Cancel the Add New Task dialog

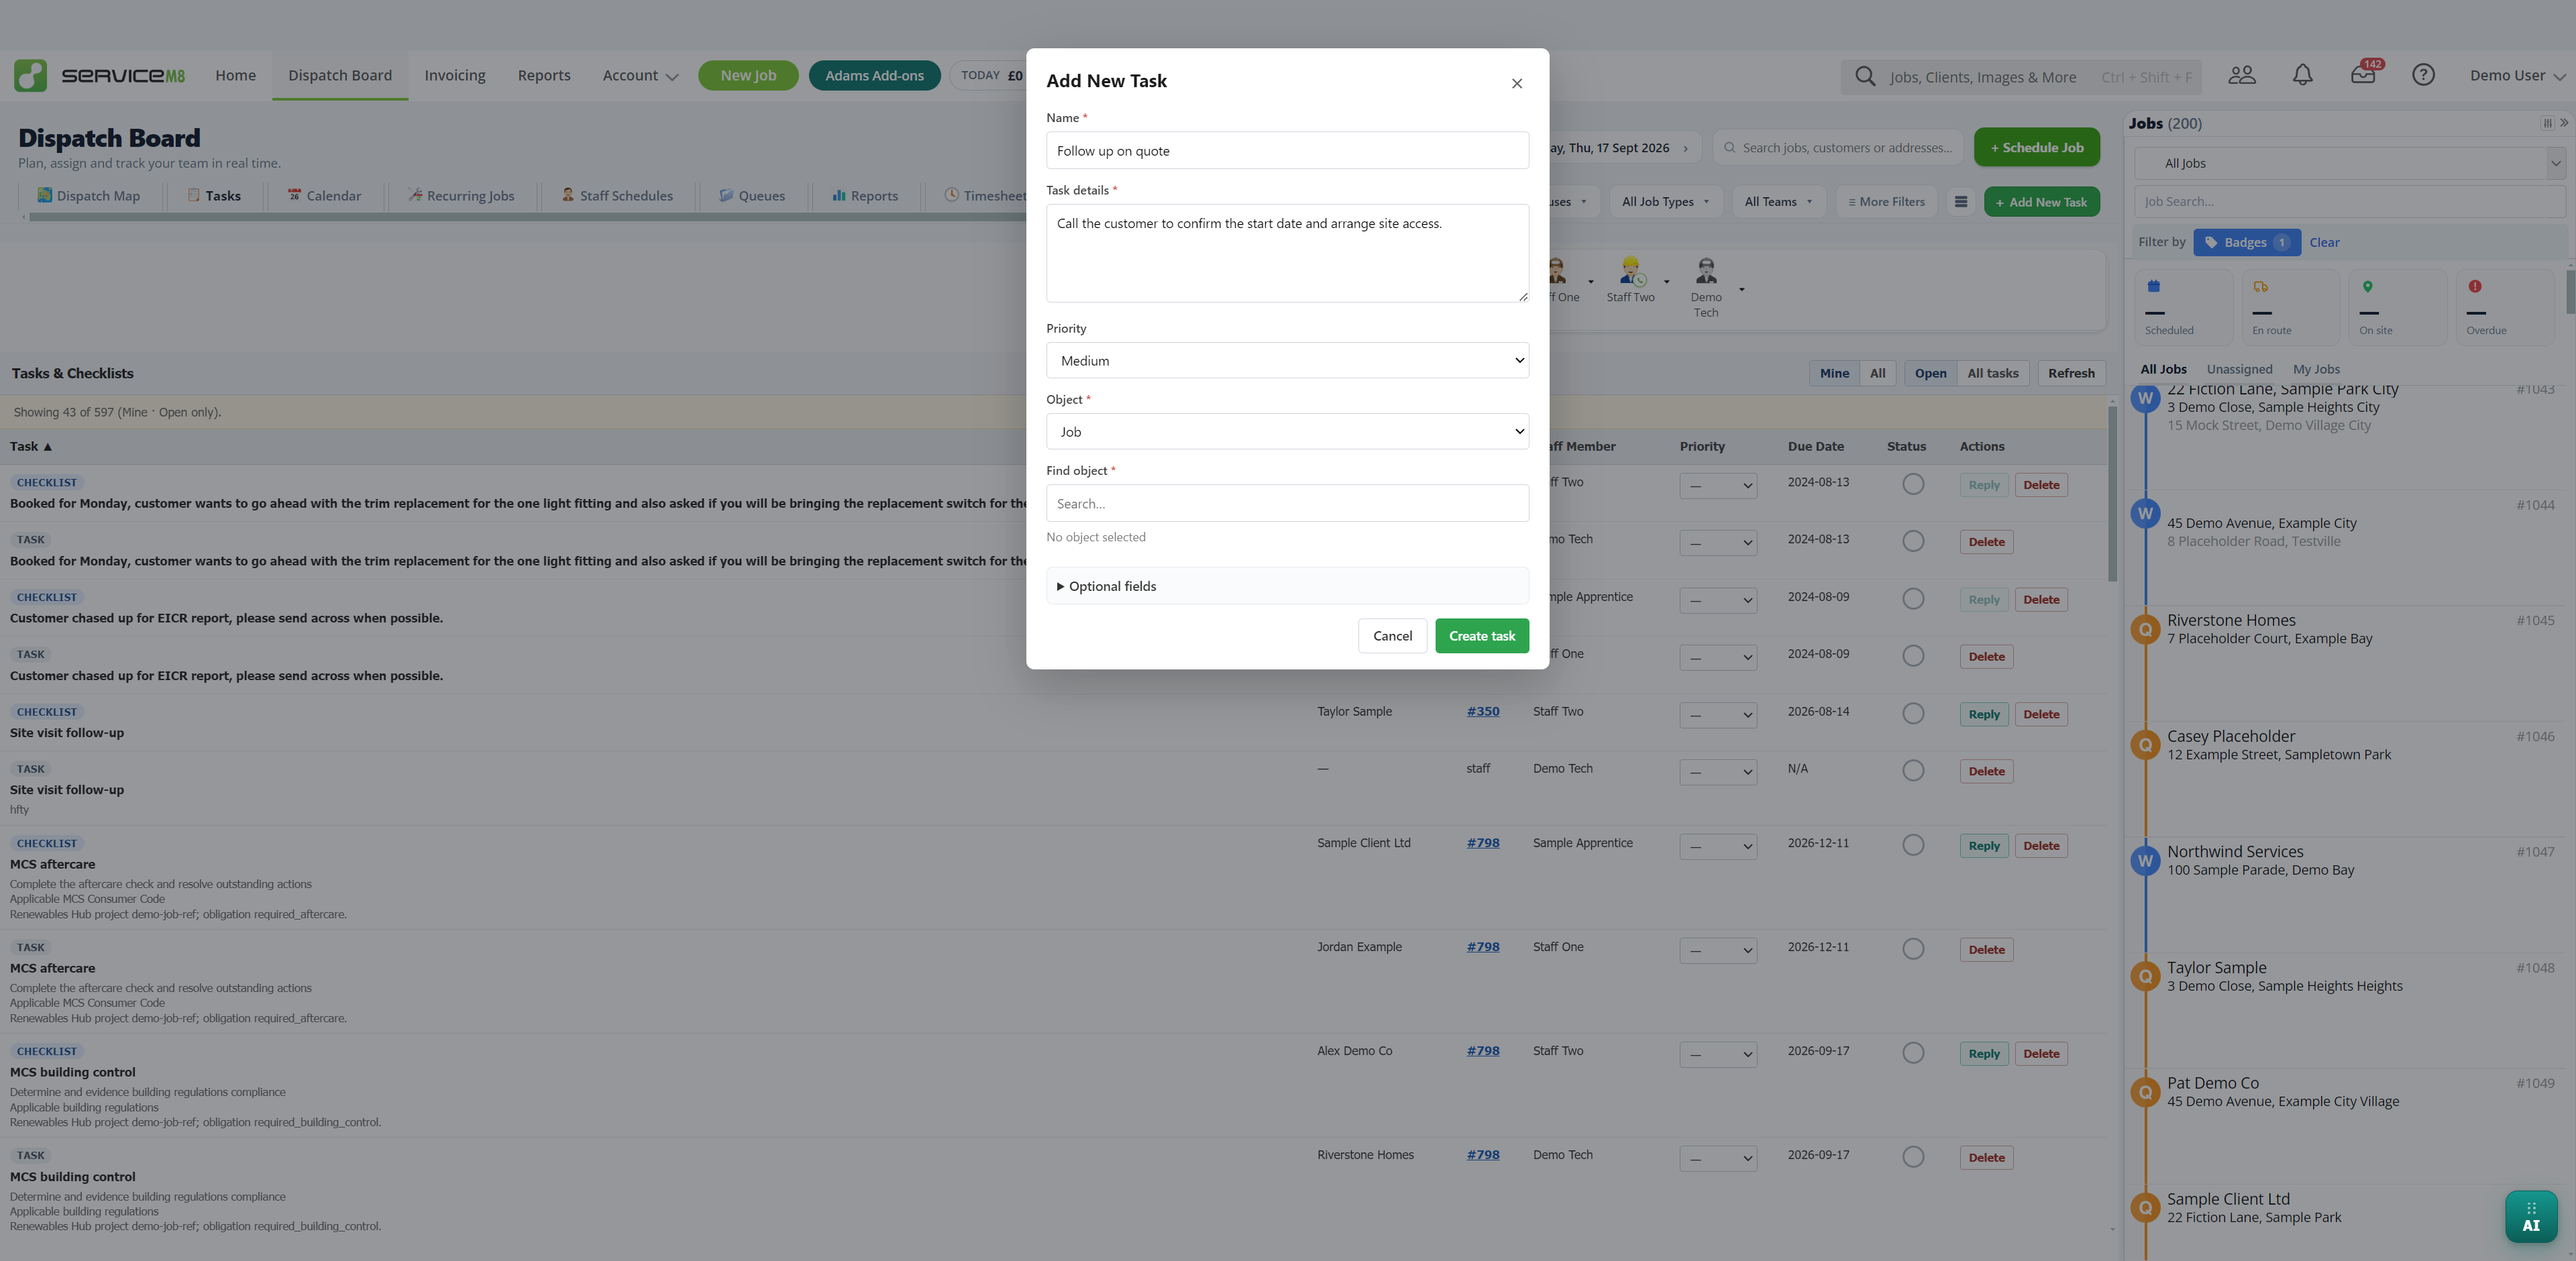pos(1392,636)
